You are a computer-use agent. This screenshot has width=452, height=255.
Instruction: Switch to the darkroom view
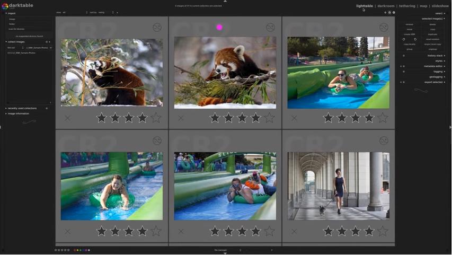click(x=386, y=6)
